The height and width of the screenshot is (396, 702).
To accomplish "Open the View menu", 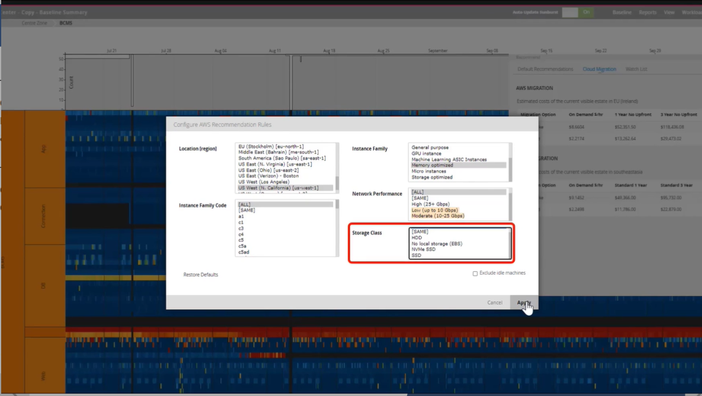I will pyautogui.click(x=669, y=12).
